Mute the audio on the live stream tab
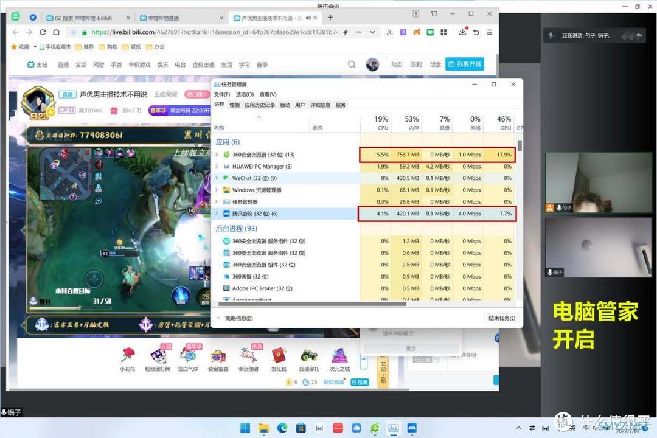Viewport: 657px width, 438px height. [x=308, y=18]
